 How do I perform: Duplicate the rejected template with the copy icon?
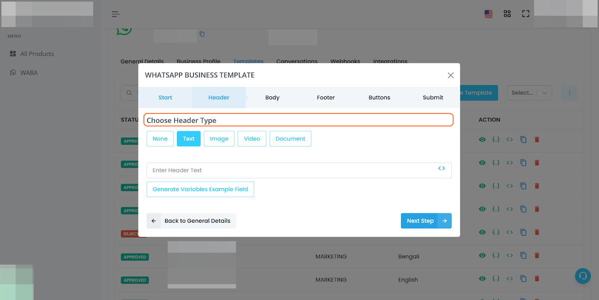(523, 232)
